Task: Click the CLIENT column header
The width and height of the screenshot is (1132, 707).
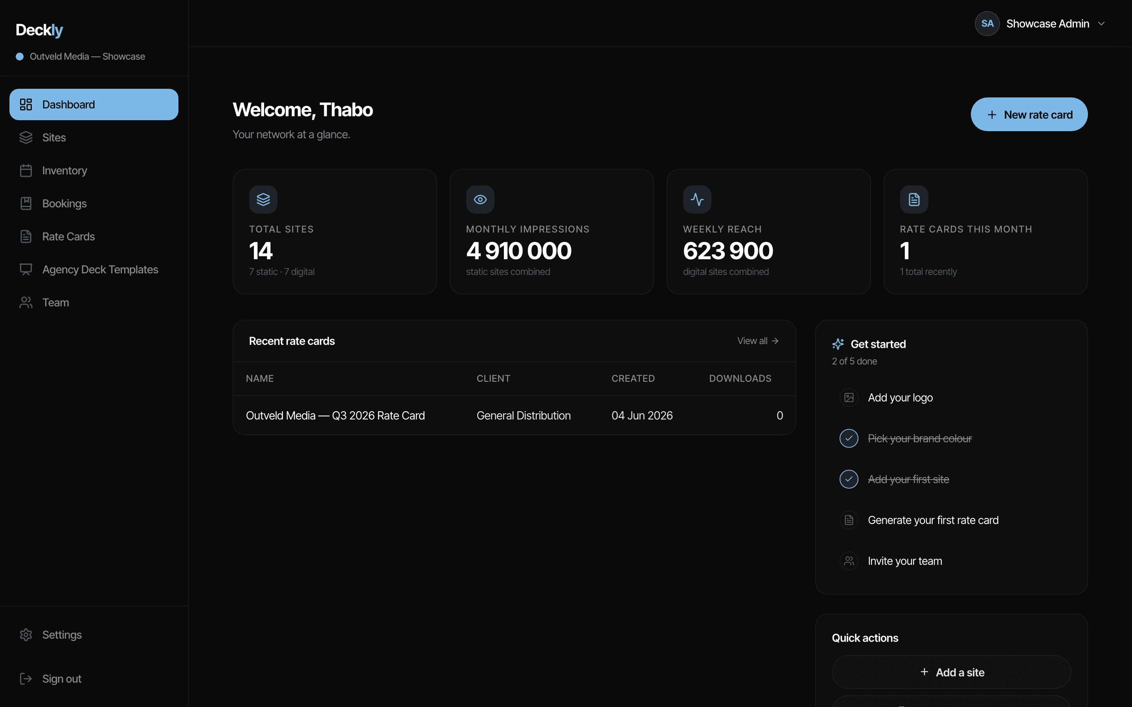Action: coord(493,378)
